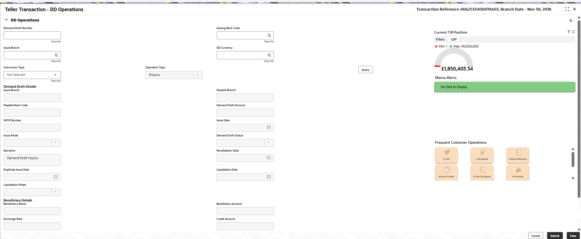Open the Issue Date calendar picker
This screenshot has height=239, width=581.
pyautogui.click(x=269, y=128)
